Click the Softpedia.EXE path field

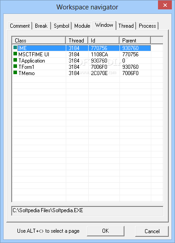click(x=87, y=210)
